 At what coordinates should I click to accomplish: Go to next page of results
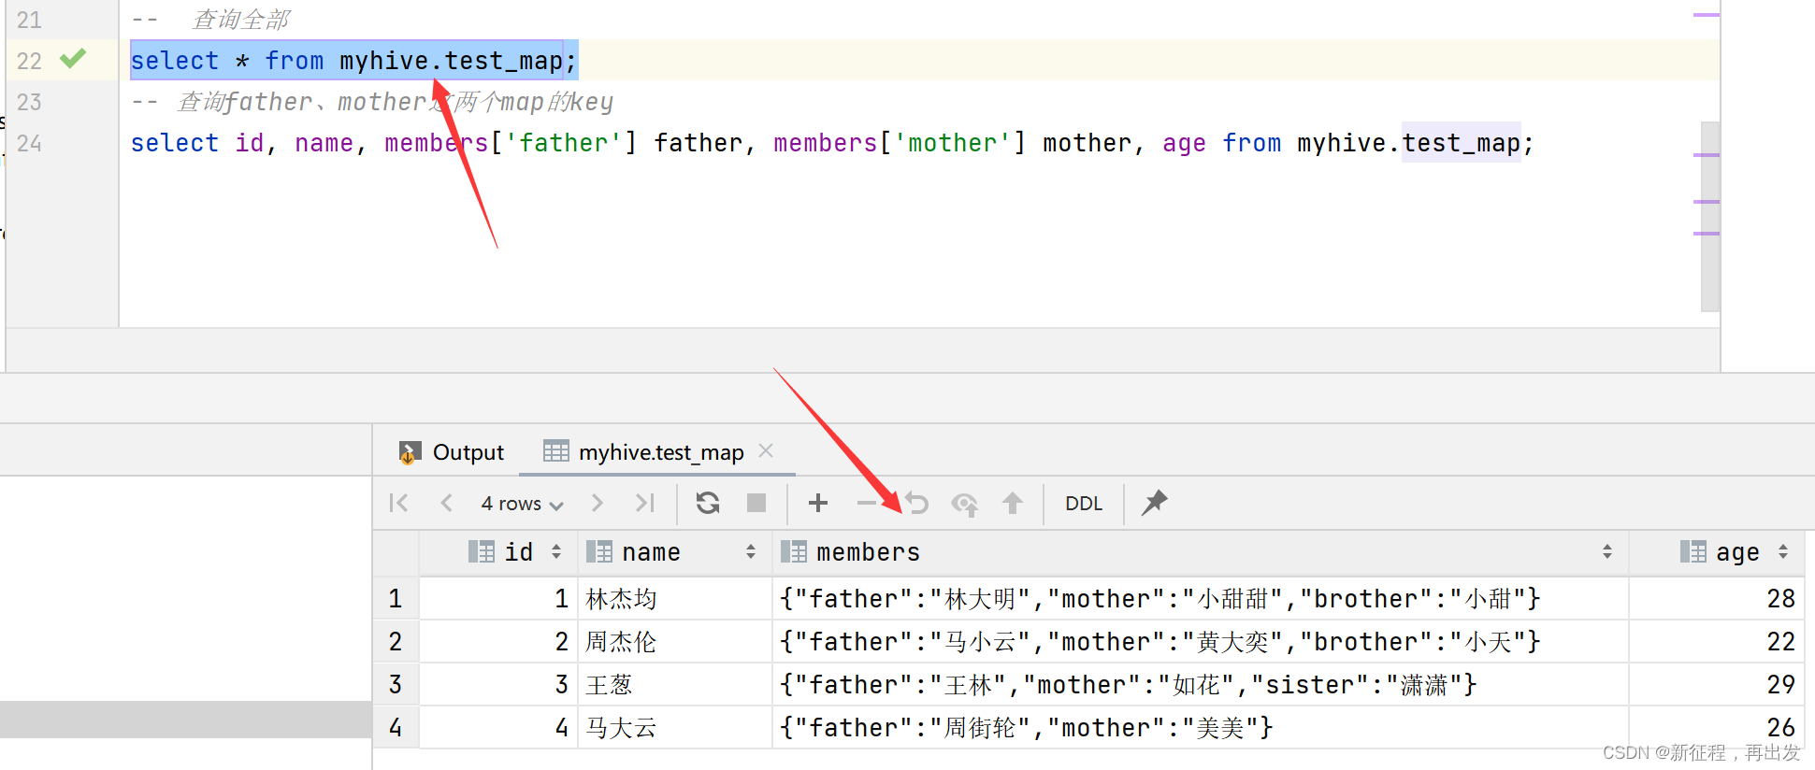pyautogui.click(x=598, y=503)
